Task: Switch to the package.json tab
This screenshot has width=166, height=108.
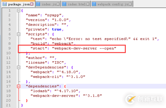Action: coord(18,4)
